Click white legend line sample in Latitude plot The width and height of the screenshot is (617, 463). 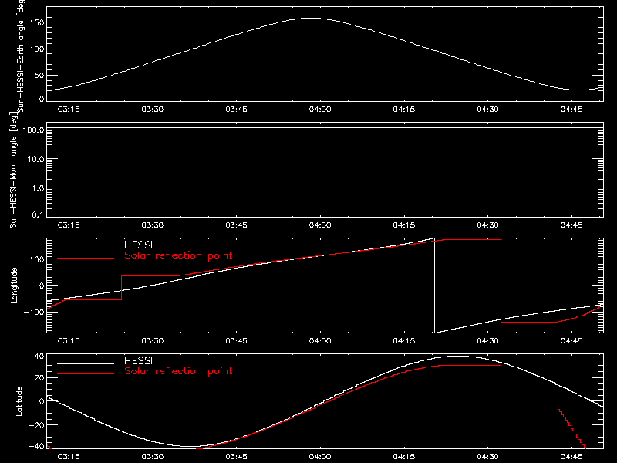86,363
